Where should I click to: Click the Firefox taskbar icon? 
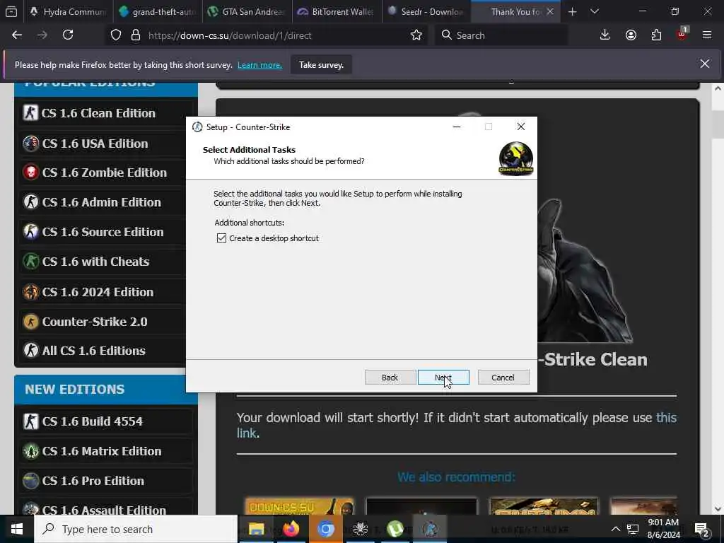291,529
